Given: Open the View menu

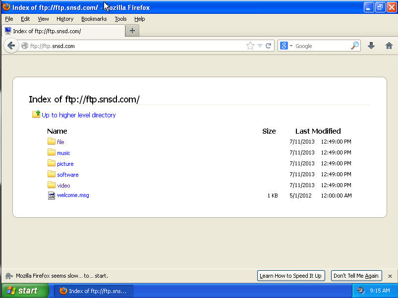Looking at the screenshot, I should (x=43, y=19).
